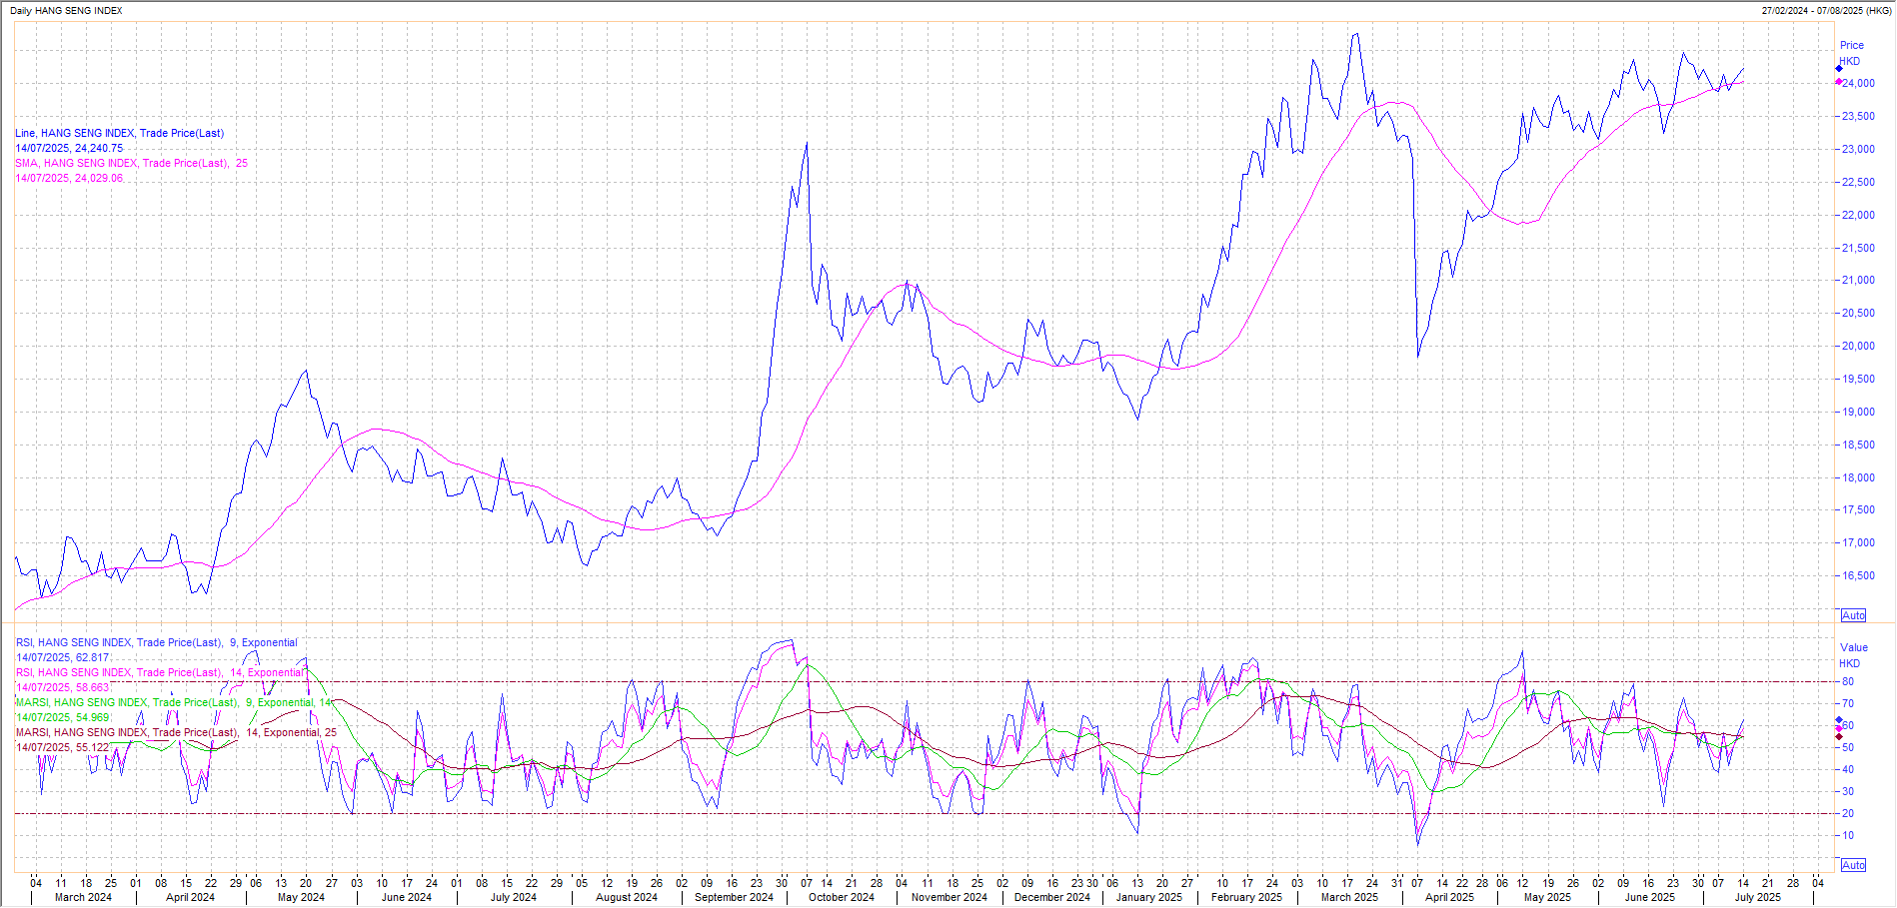Screen dimensions: 1897x908
Task: Click the 22,000 level on price axis
Action: click(1858, 215)
